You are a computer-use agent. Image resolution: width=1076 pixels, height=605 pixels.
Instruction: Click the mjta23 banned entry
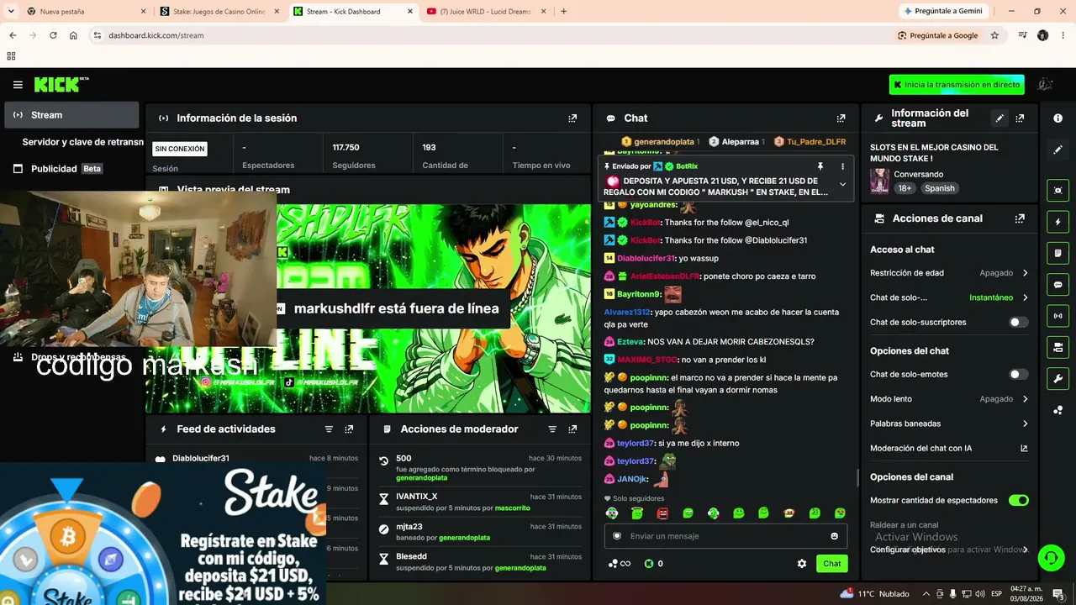pyautogui.click(x=480, y=532)
